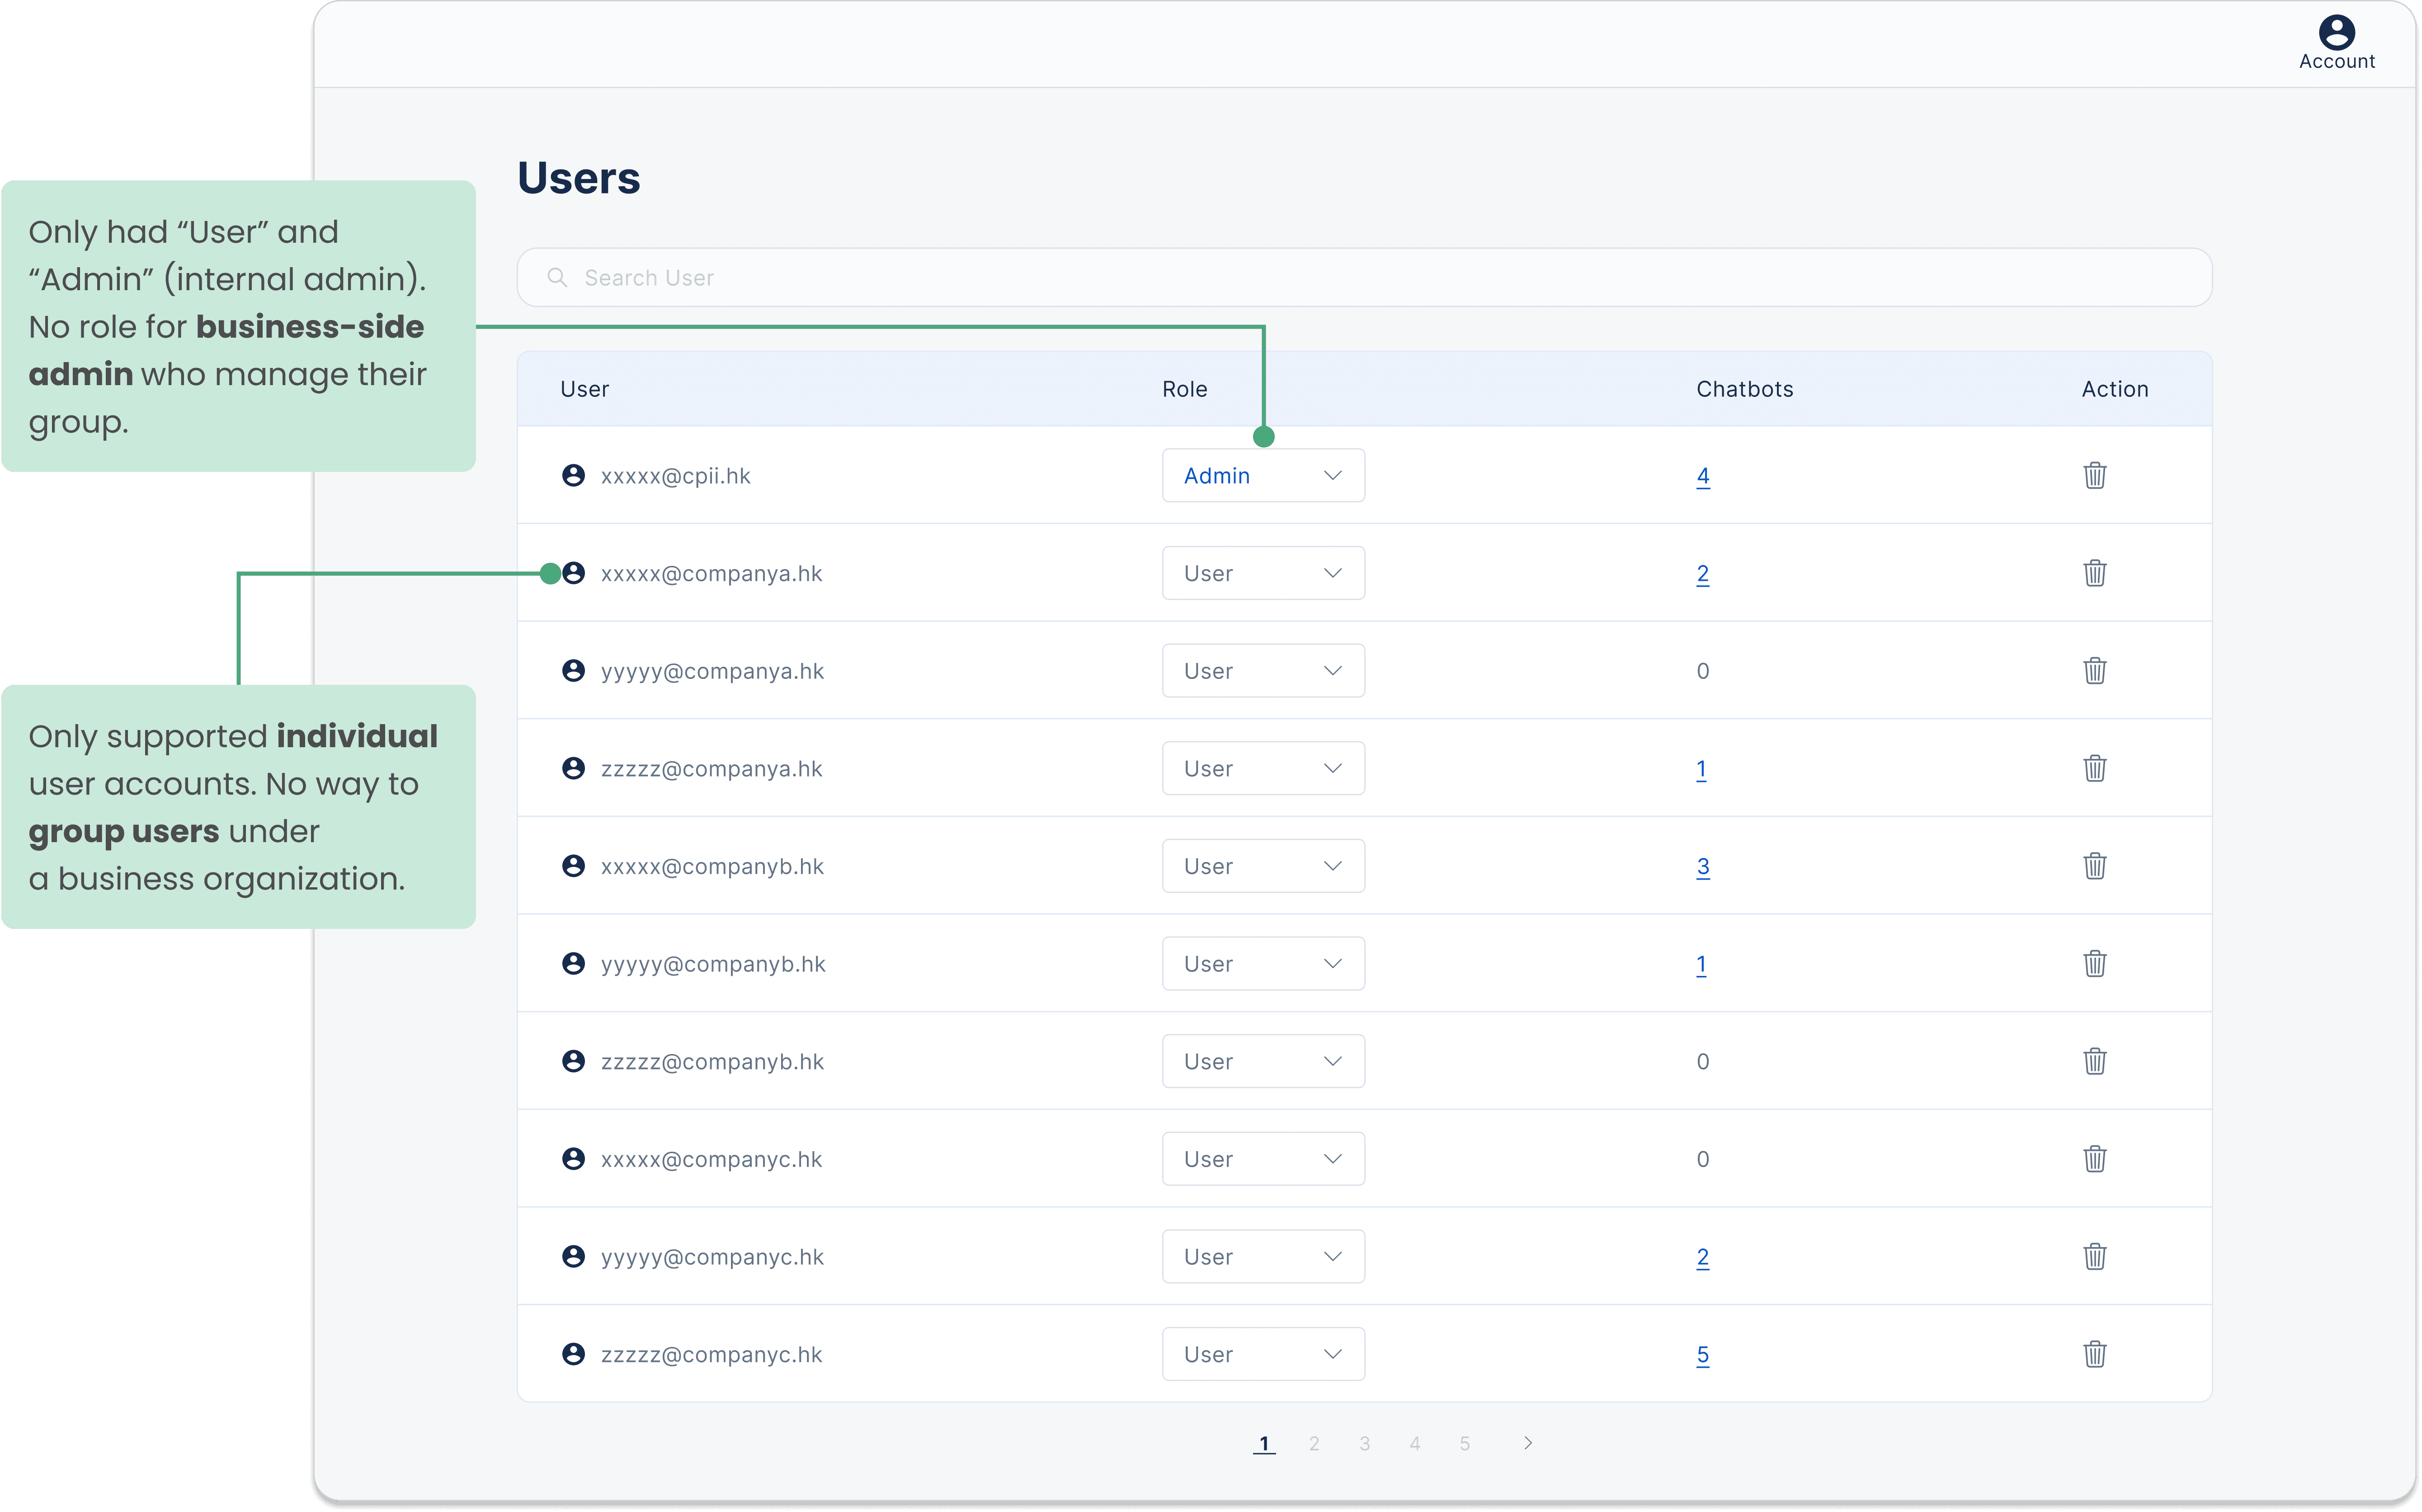The height and width of the screenshot is (1512, 2422).
Task: Jump to page 5
Action: [x=1464, y=1443]
